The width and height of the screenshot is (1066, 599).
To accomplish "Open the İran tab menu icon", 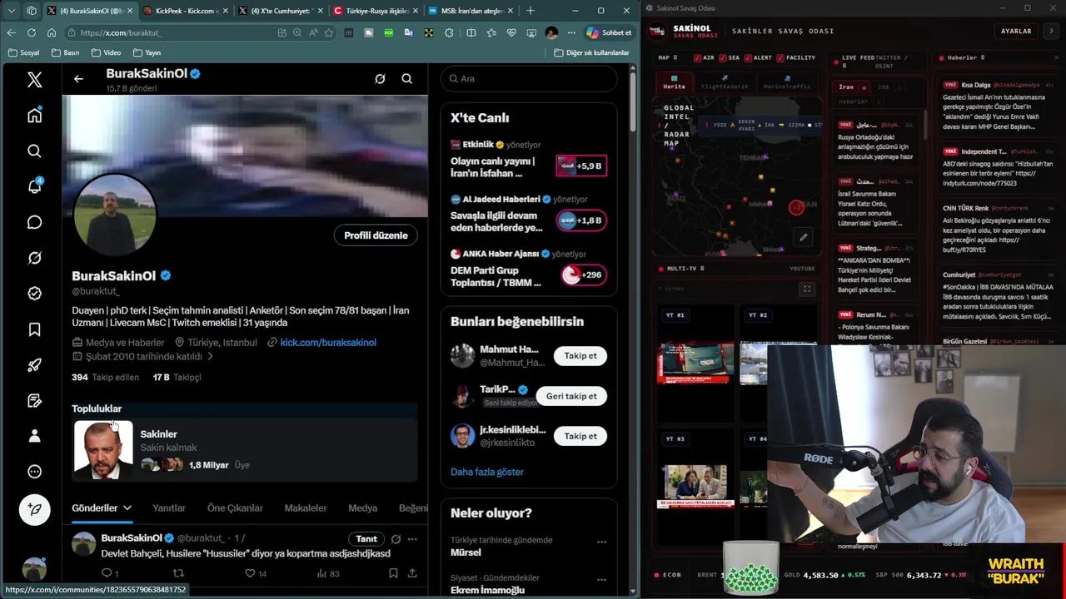I will tap(864, 87).
